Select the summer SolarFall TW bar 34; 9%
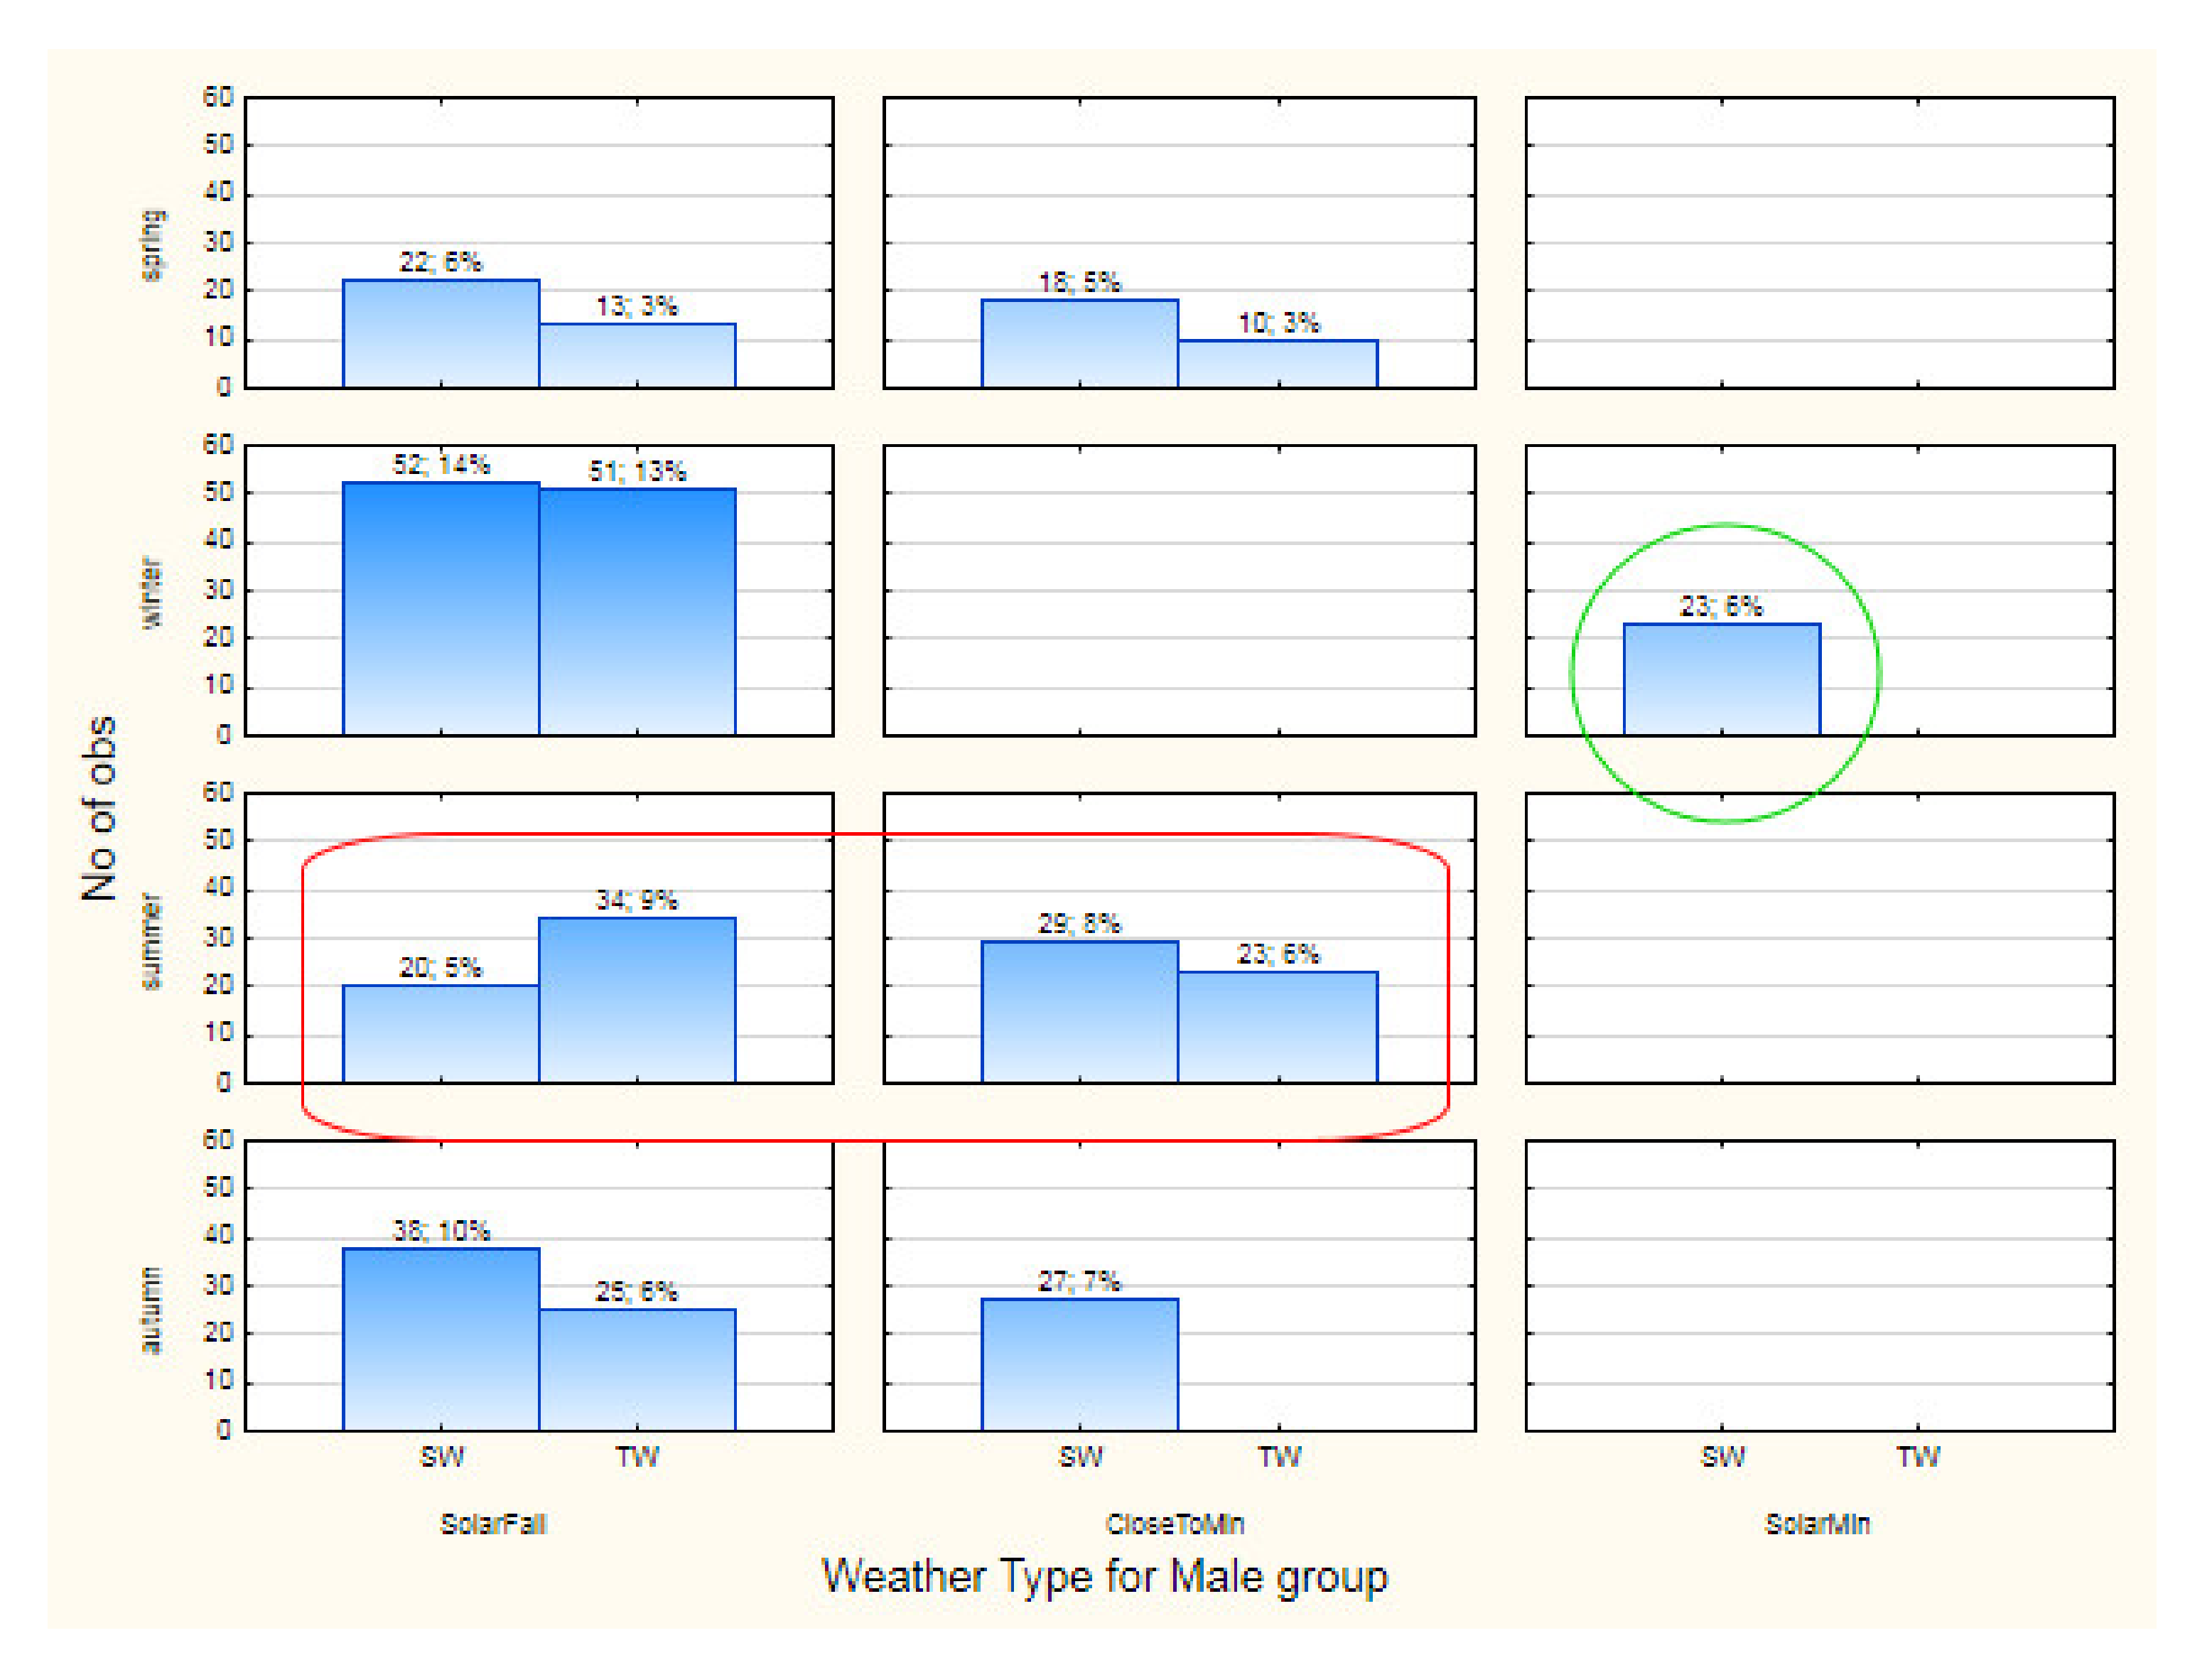This screenshot has height=1665, width=2212. coord(637,1000)
